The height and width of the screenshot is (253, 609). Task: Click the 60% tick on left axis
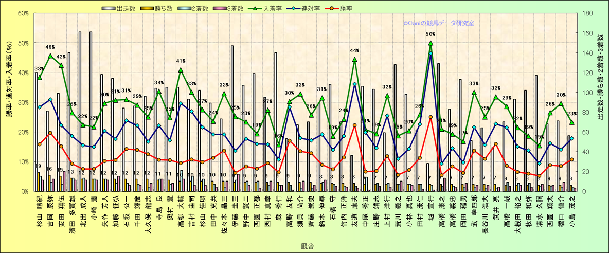pos(22,13)
